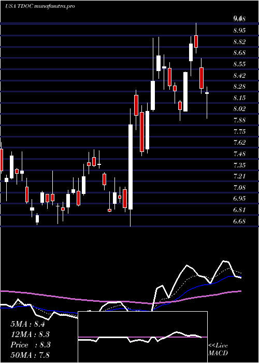Click the 8.68 price level label
The height and width of the screenshot is (363, 259).
[x=239, y=53]
